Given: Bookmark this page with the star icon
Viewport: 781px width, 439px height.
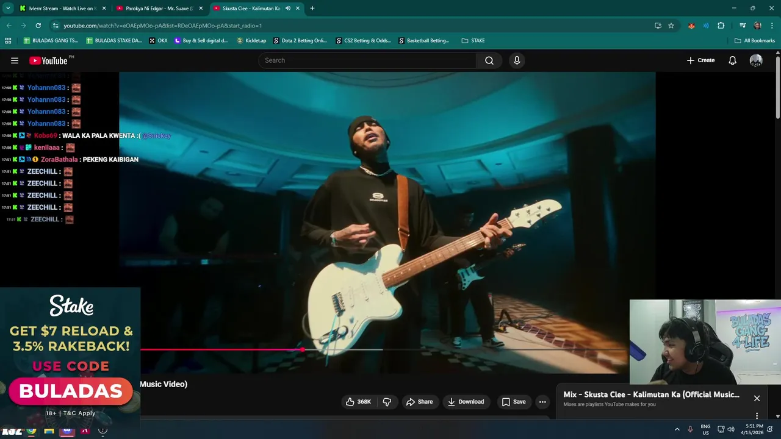Looking at the screenshot, I should click(671, 26).
